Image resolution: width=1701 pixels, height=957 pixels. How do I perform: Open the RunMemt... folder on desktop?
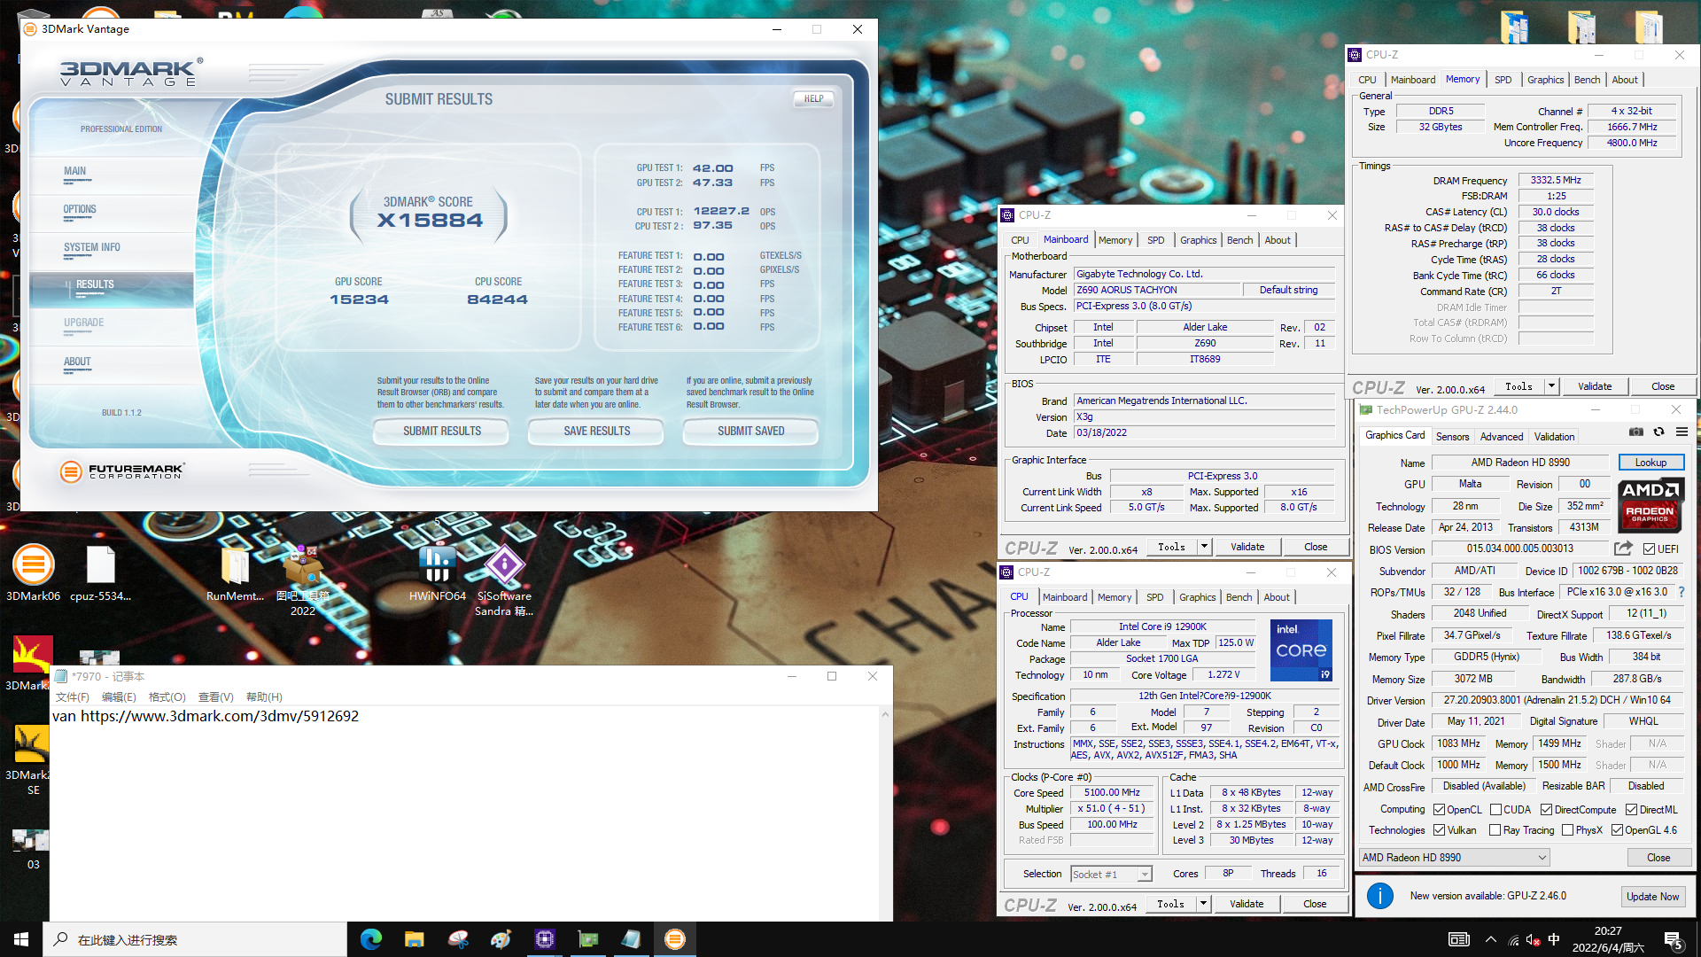(235, 572)
